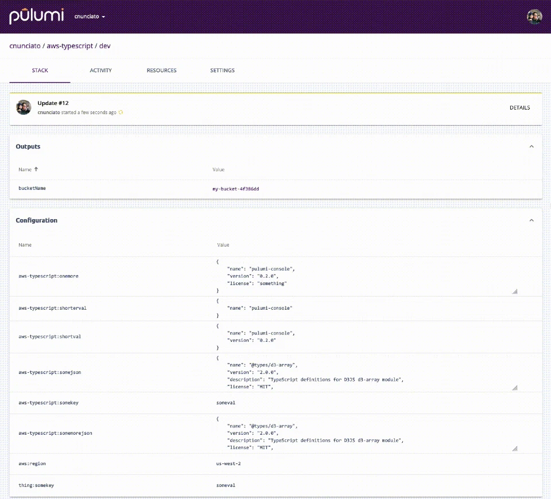Open the Settings tab
This screenshot has height=499, width=551.
coord(223,70)
